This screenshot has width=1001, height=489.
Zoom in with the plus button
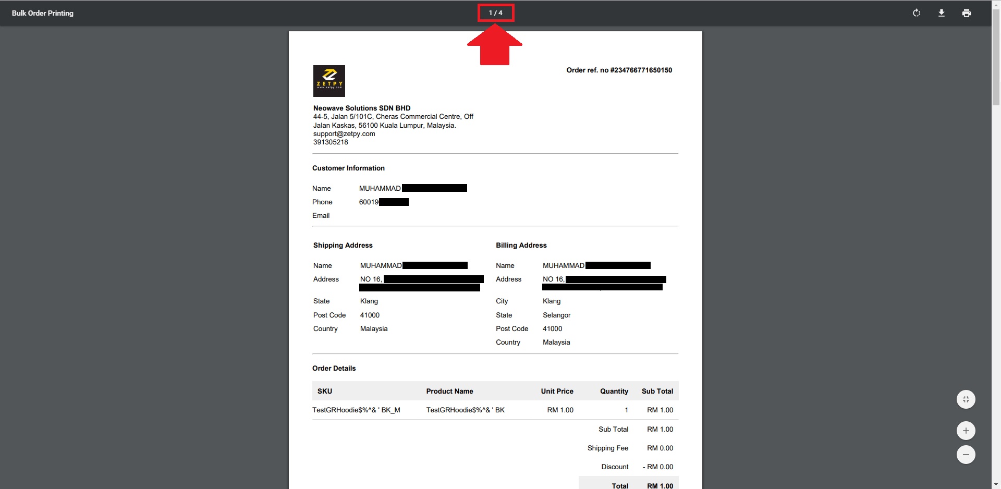tap(966, 431)
